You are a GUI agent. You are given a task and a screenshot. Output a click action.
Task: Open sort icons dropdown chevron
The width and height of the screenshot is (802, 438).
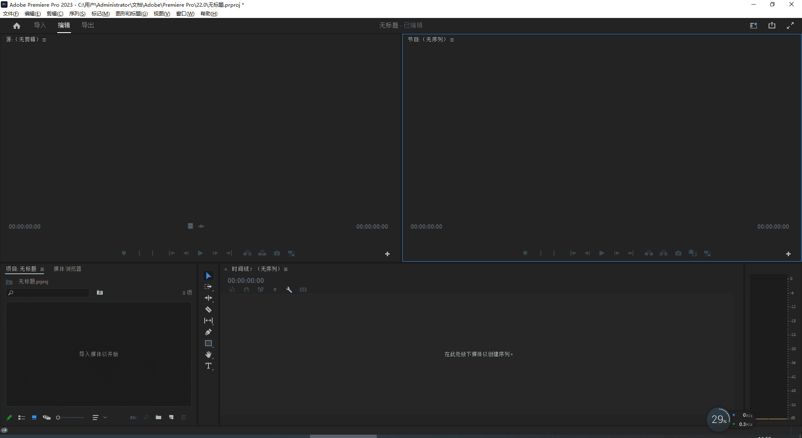[x=105, y=417]
